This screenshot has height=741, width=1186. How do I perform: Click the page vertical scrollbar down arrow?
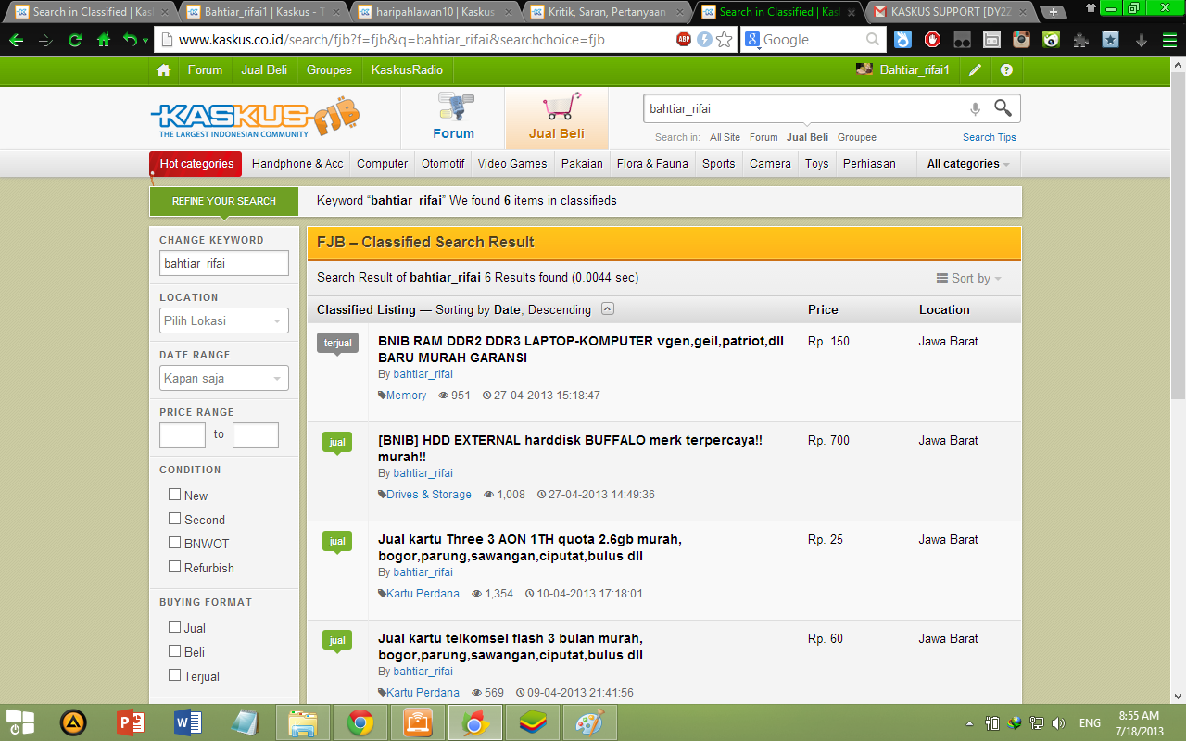[x=1178, y=696]
